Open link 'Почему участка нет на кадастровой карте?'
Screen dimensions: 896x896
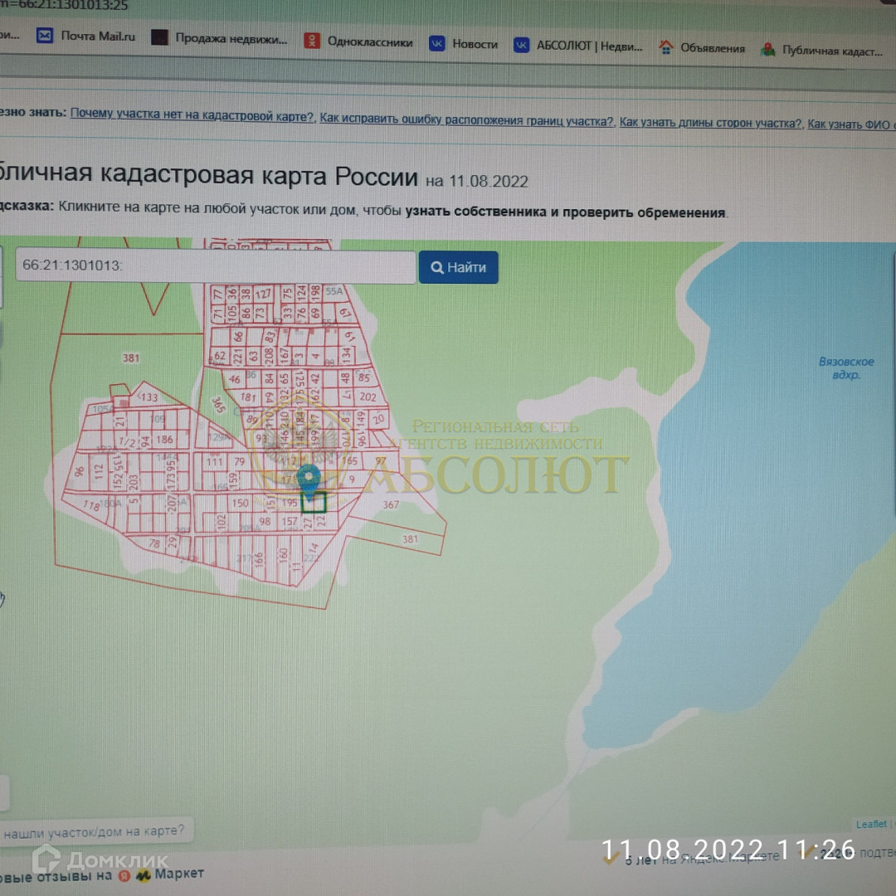(x=192, y=114)
